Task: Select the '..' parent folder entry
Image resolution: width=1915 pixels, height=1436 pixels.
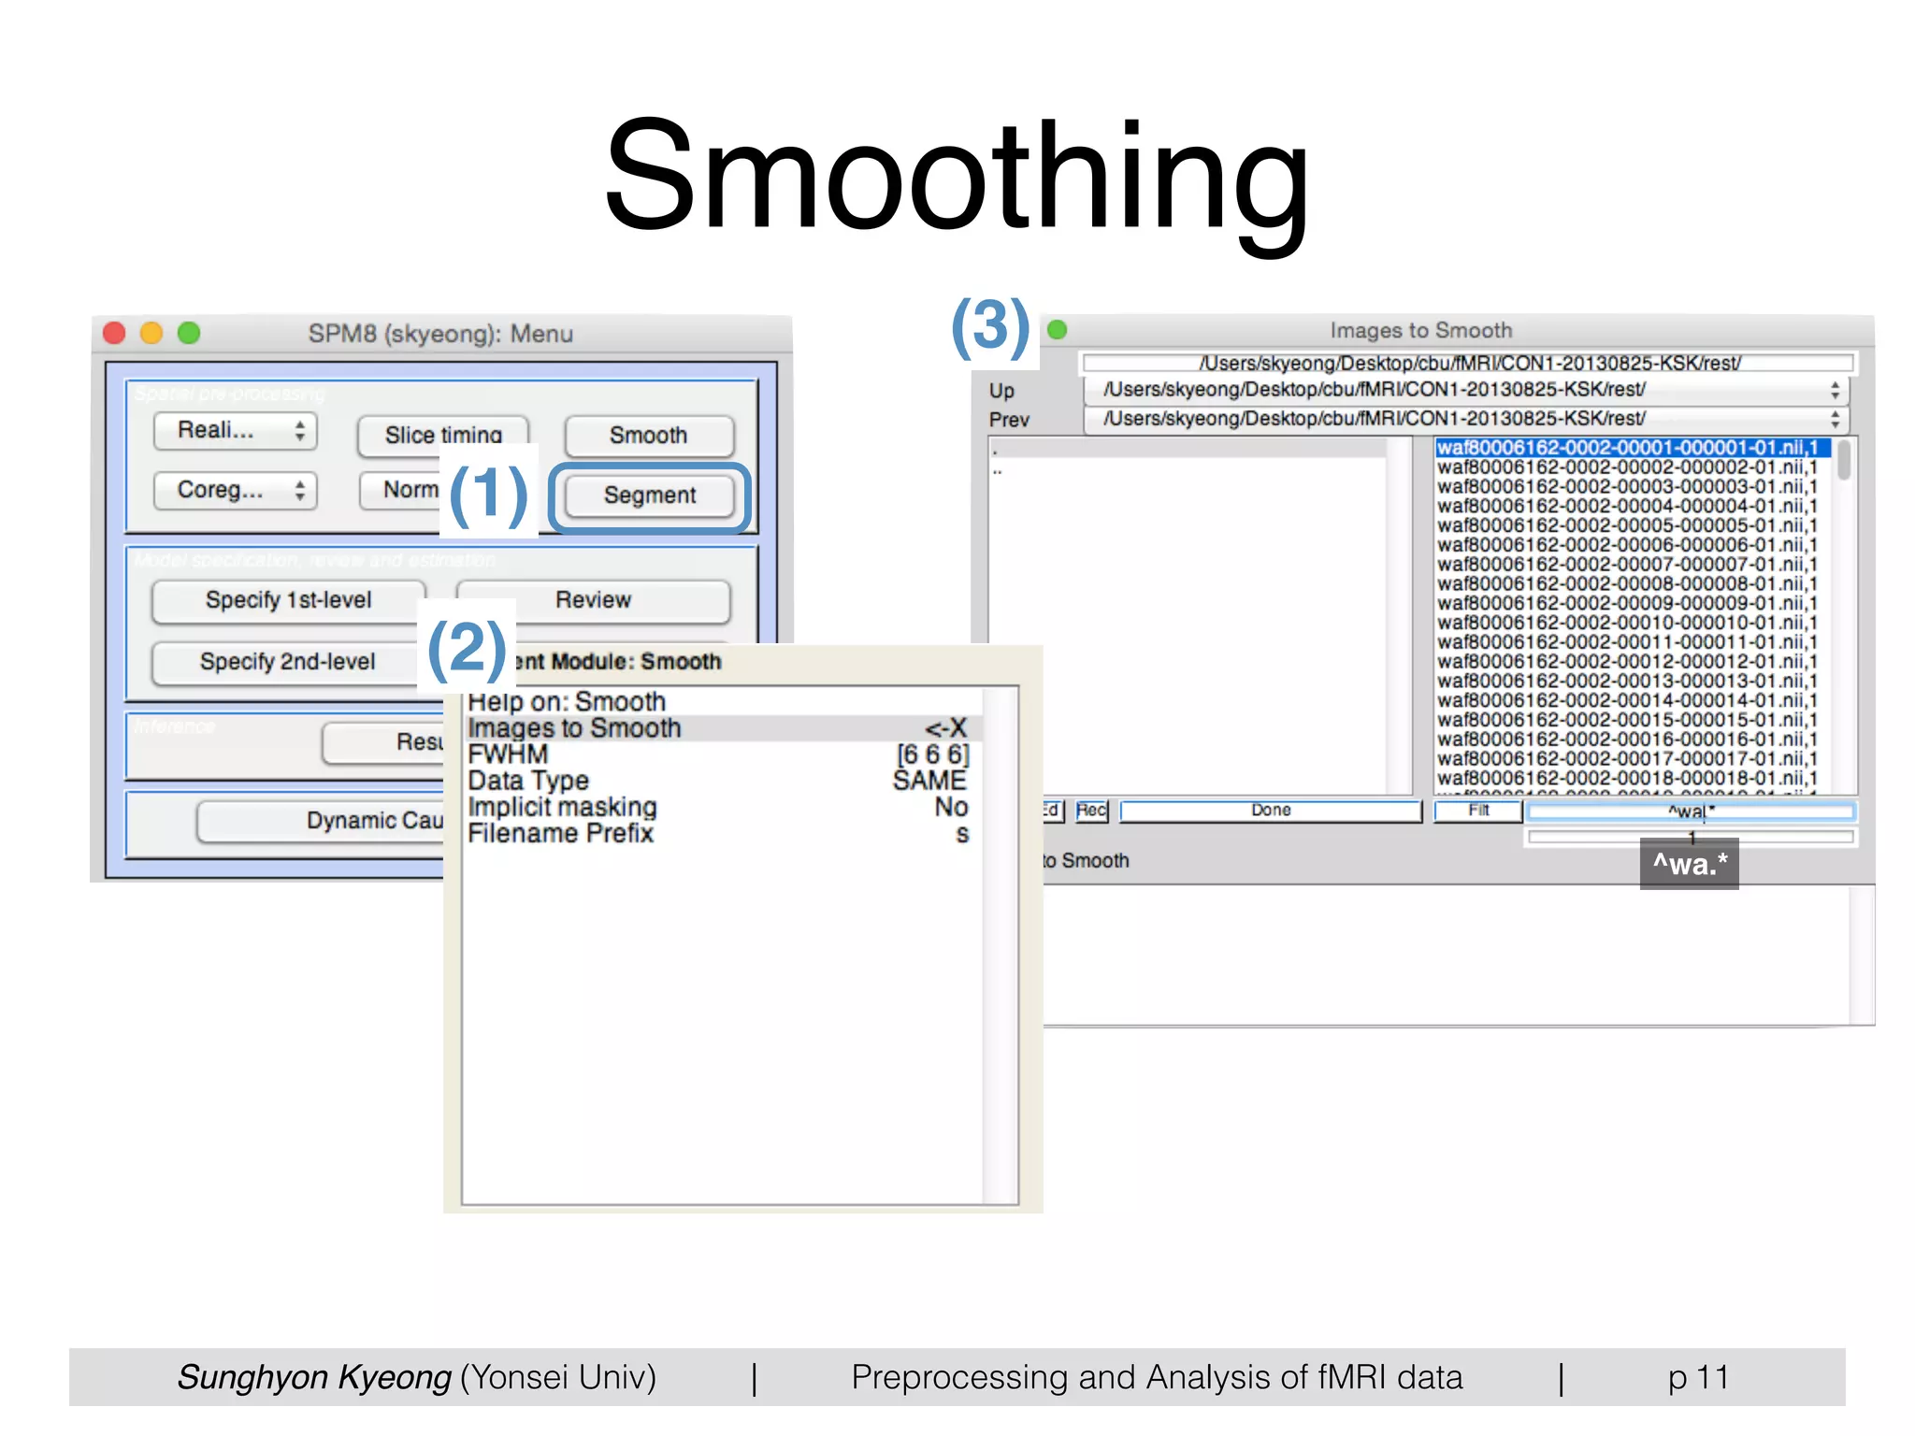Action: click(x=1188, y=469)
